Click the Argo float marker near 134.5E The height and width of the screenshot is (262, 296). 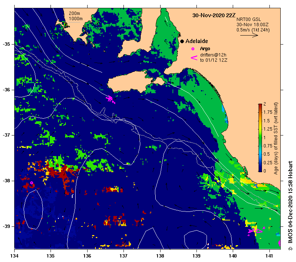click(31, 183)
